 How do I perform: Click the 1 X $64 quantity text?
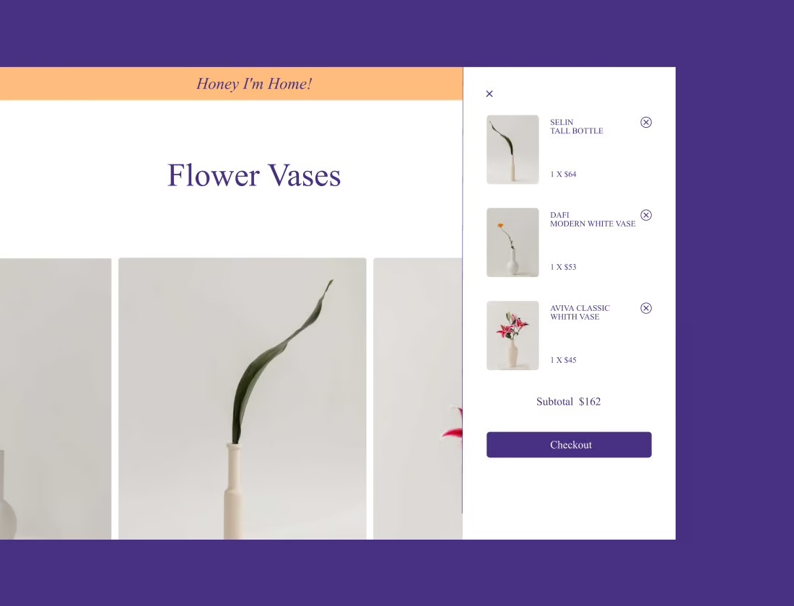tap(563, 174)
